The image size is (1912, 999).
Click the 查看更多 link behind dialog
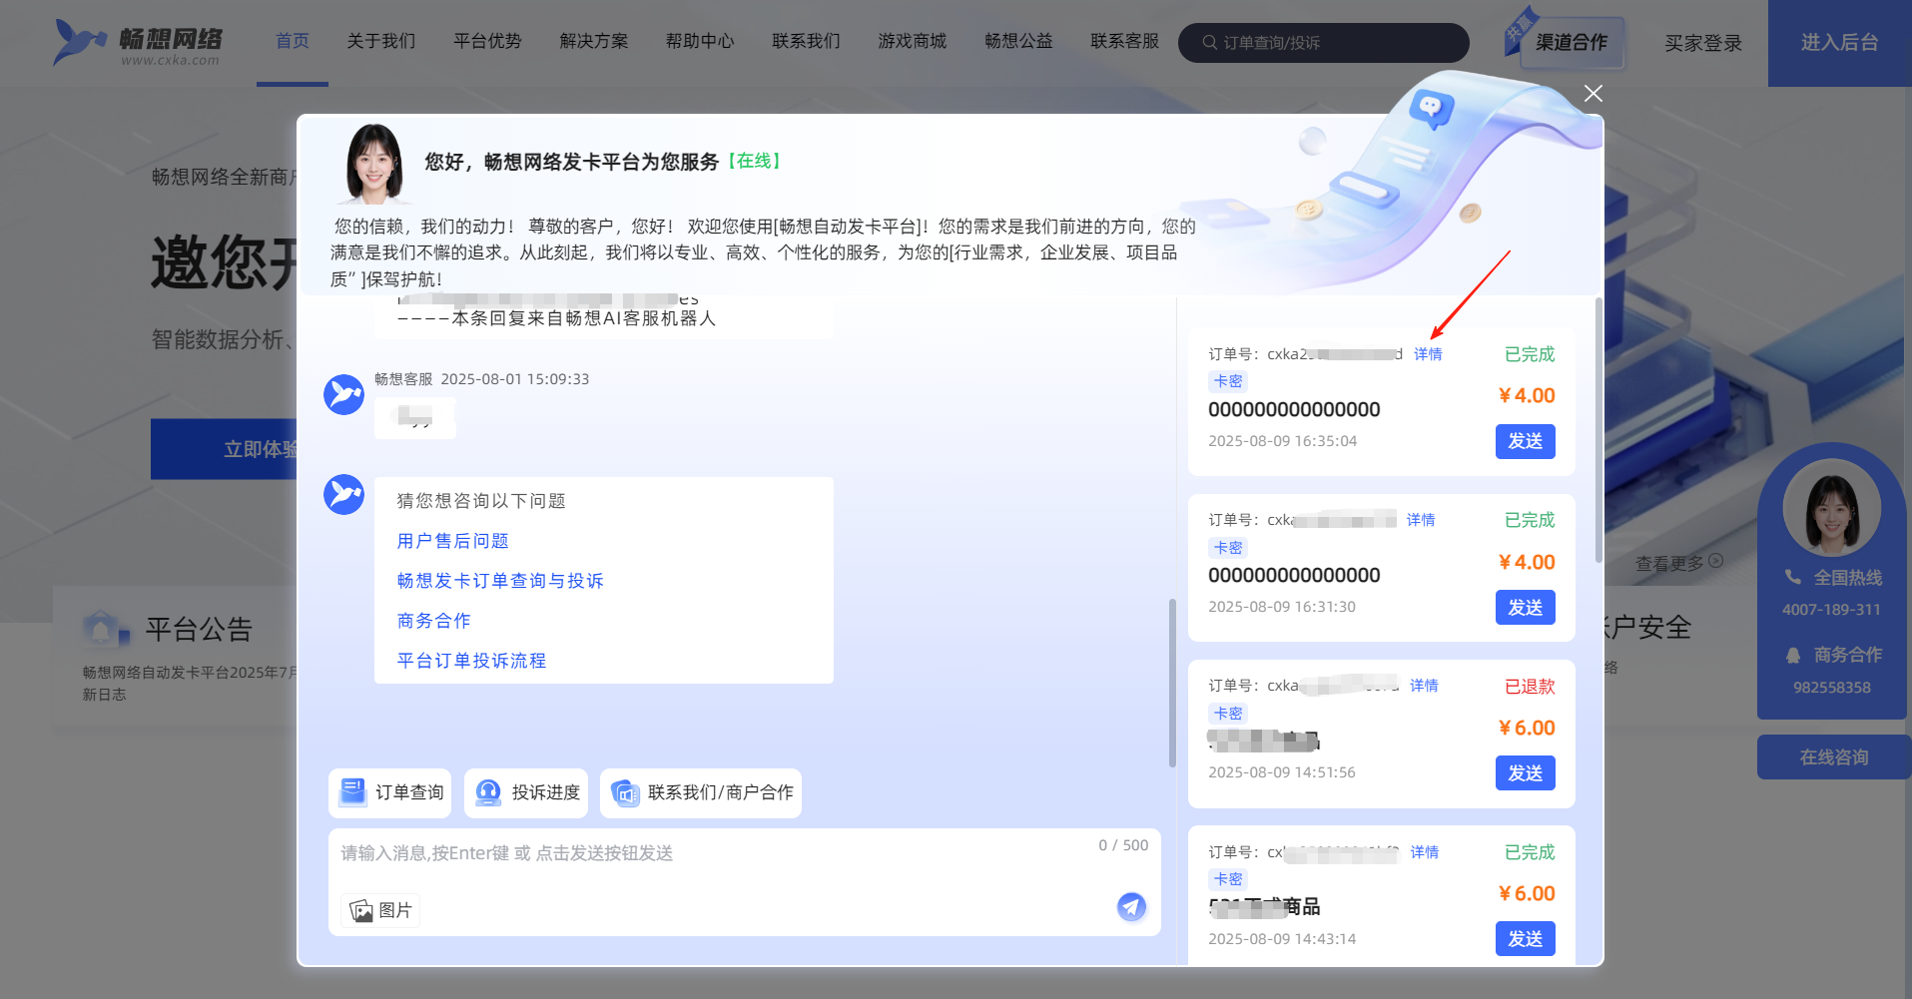click(1678, 563)
